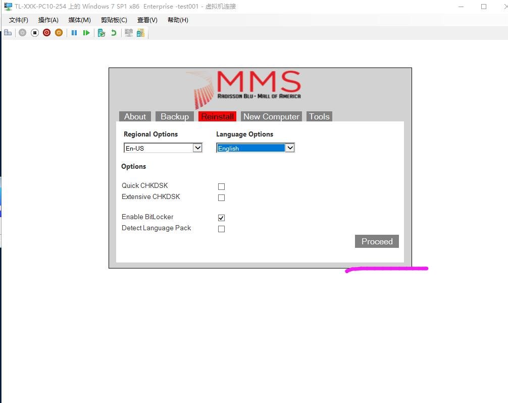Go to the Tools tab

(x=319, y=117)
